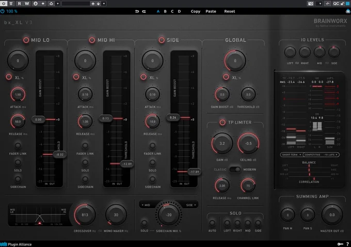The width and height of the screenshot is (351, 247).
Task: Click the CROSSOVER knob showing 813
Action: click(x=85, y=215)
